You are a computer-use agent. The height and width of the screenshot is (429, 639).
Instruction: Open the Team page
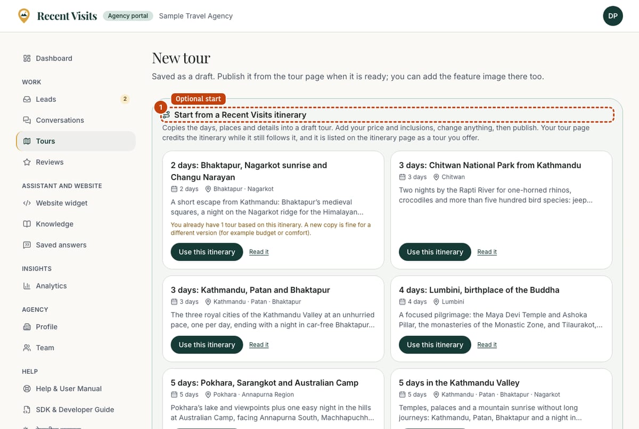click(76, 348)
